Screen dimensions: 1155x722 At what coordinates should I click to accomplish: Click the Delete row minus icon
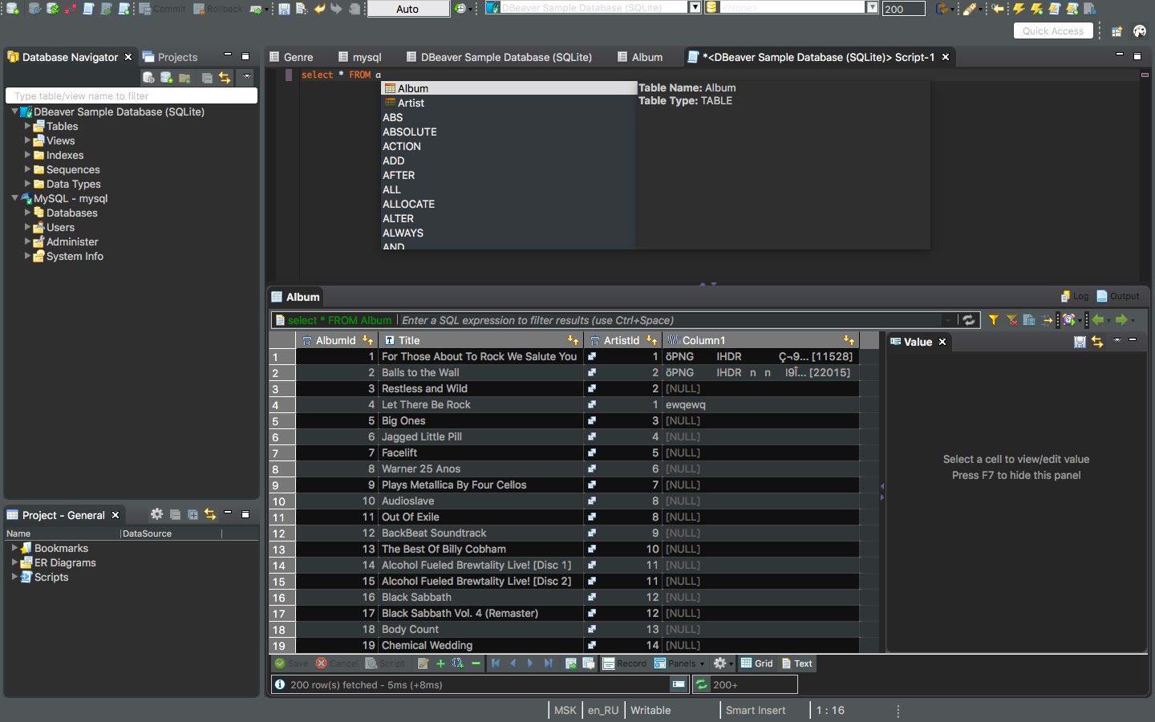[x=476, y=663]
